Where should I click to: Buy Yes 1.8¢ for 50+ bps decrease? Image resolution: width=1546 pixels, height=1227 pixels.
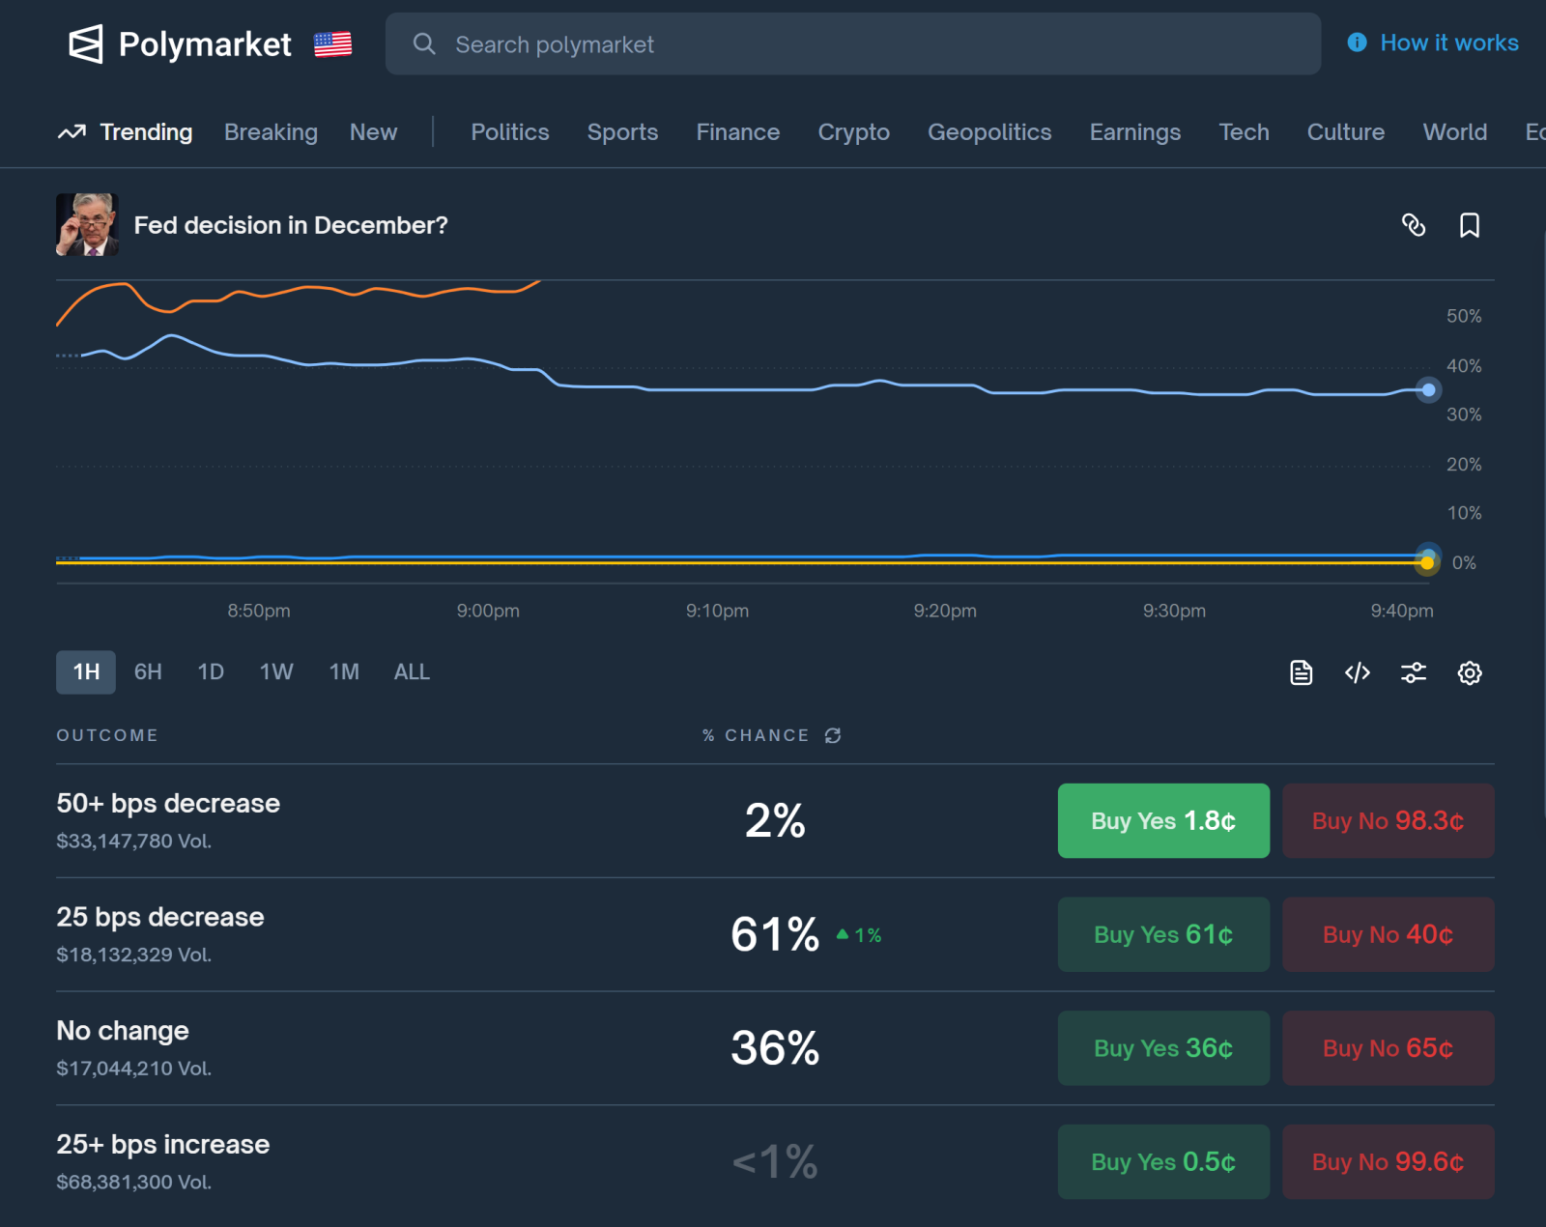1163,821
